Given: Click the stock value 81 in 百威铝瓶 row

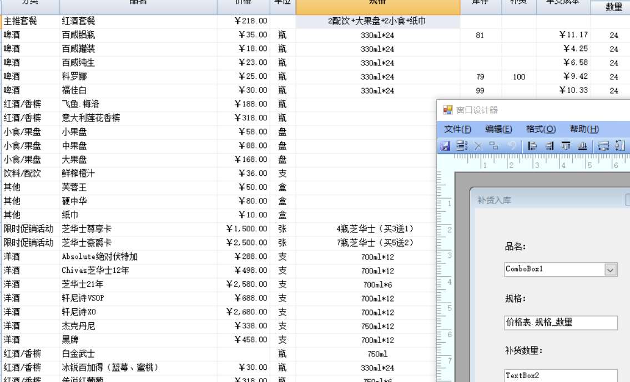Looking at the screenshot, I should 480,35.
